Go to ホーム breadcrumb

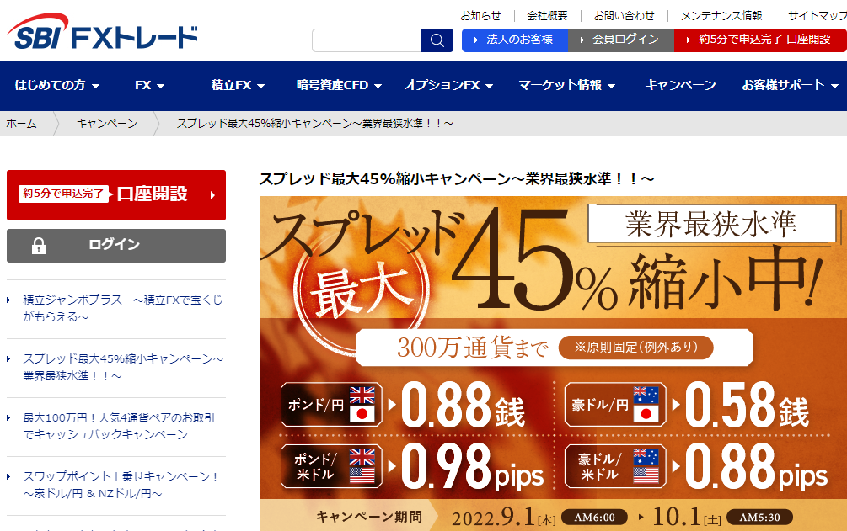[x=22, y=124]
